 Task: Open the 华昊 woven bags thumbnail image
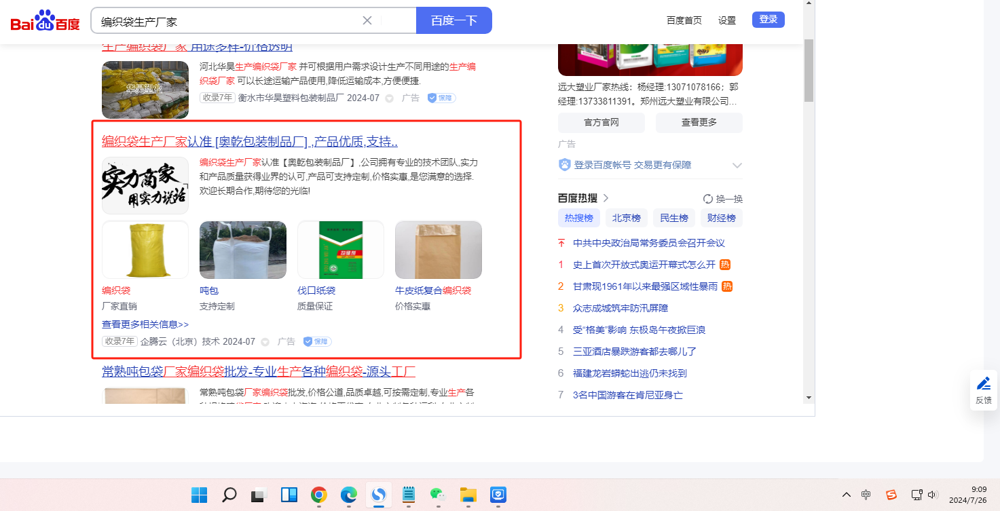pos(145,90)
